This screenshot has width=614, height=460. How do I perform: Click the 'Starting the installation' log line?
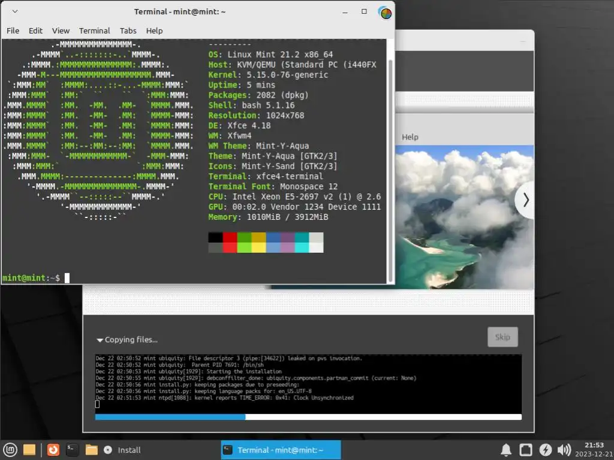[189, 371]
